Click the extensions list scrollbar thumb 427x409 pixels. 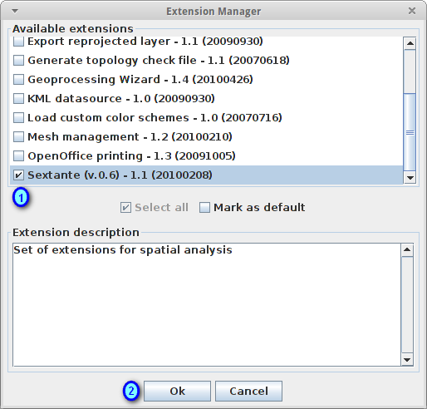point(410,132)
